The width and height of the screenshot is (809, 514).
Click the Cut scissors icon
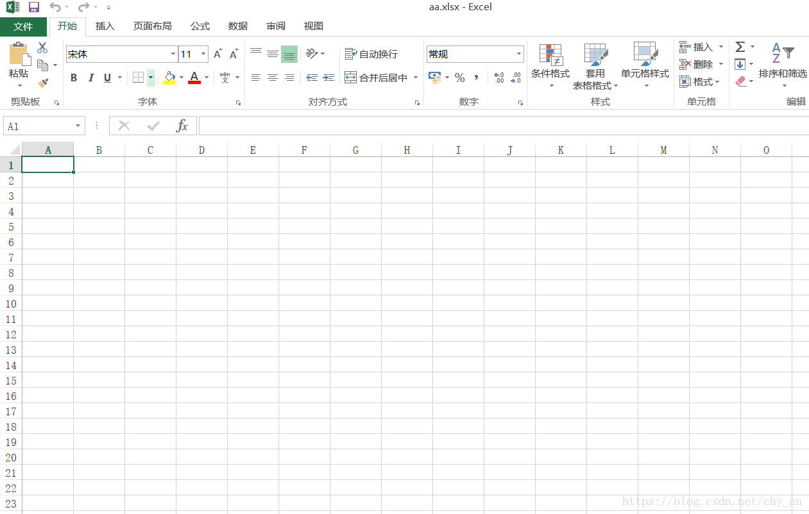pyautogui.click(x=42, y=47)
